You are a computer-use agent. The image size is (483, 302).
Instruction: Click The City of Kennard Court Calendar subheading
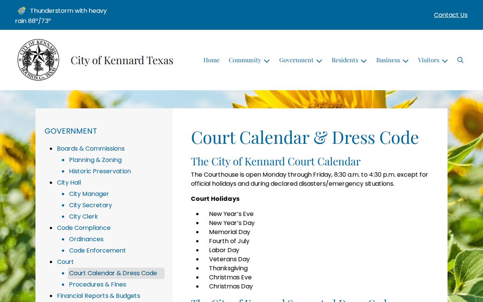coord(275,161)
